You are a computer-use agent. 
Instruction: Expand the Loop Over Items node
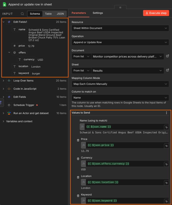3,81
